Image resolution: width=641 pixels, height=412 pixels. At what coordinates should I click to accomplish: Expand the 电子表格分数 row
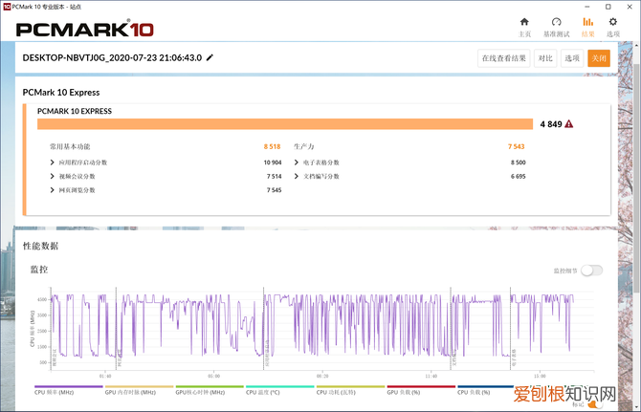(x=297, y=163)
